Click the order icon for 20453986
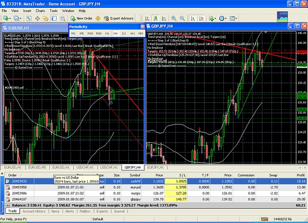This screenshot has height=223, width=308. tap(8, 193)
